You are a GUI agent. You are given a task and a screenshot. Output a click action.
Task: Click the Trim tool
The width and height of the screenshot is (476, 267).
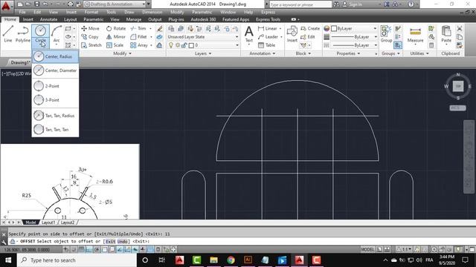pyautogui.click(x=138, y=28)
